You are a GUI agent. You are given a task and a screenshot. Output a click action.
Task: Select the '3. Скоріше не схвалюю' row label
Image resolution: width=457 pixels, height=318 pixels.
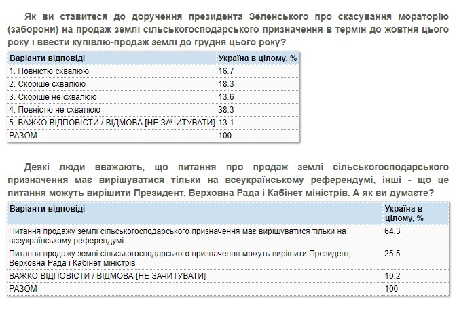(x=52, y=96)
